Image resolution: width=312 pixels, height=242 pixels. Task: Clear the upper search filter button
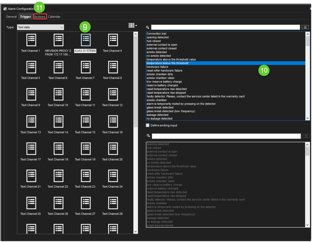[x=305, y=27]
